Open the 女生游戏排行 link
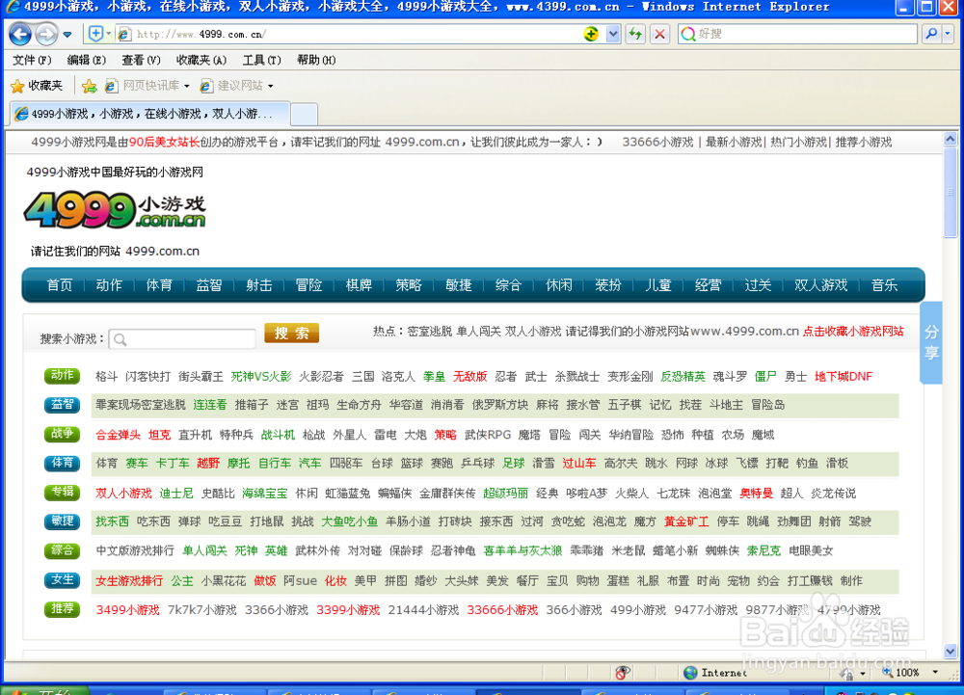This screenshot has height=695, width=964. click(129, 580)
